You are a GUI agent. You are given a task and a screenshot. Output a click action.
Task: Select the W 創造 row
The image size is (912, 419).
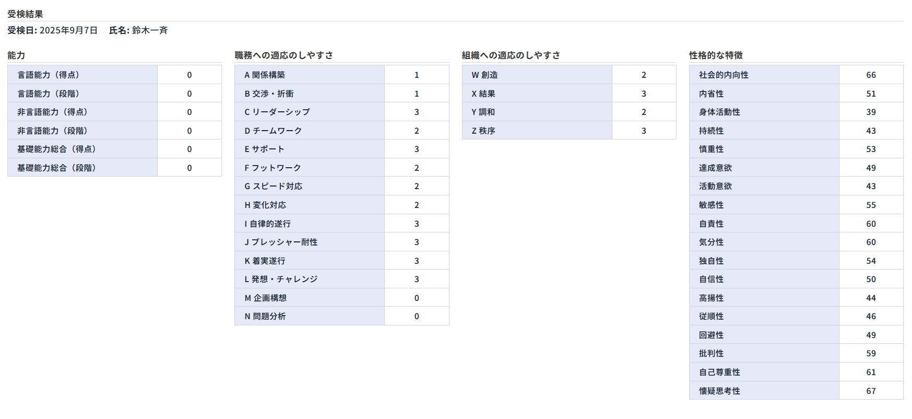[x=484, y=75]
